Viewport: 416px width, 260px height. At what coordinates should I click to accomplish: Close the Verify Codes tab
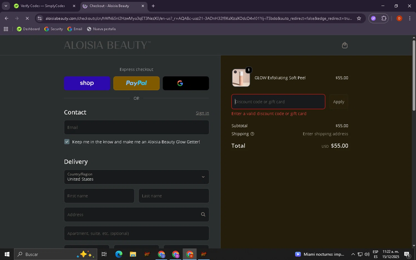74,6
